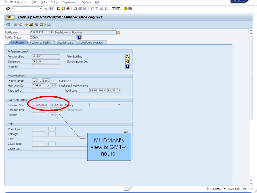Viewport: 257px width, 193px height.
Task: Click the Print icon in the toolbar
Action: point(75,8)
